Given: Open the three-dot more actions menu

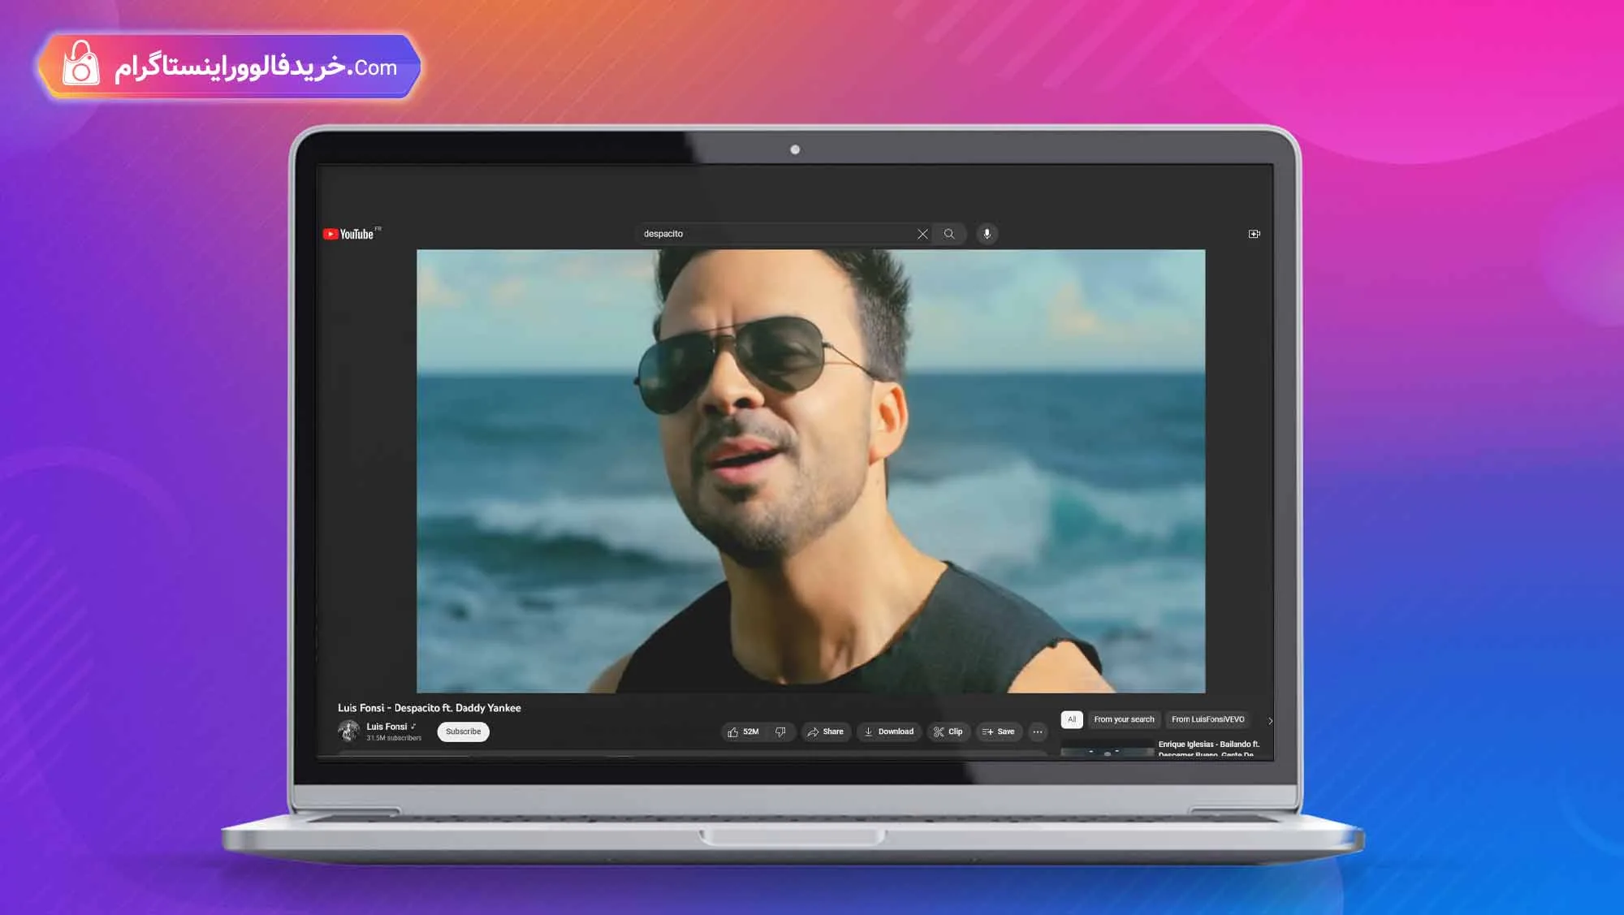Looking at the screenshot, I should [x=1038, y=732].
